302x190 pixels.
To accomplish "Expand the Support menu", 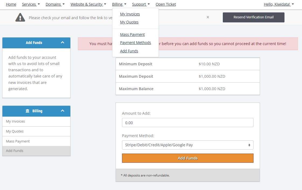I will click(141, 4).
